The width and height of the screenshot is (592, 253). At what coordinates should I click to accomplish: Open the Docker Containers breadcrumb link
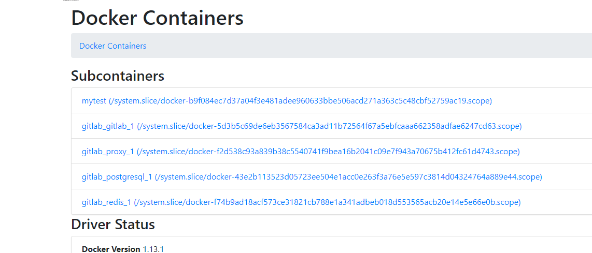coord(112,46)
